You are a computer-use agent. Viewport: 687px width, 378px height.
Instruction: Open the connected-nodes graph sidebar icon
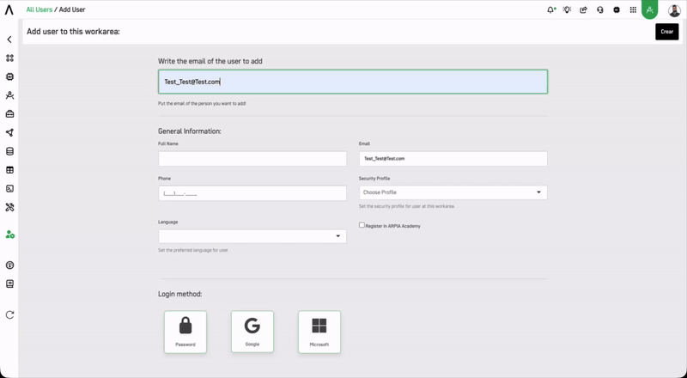[x=9, y=133]
